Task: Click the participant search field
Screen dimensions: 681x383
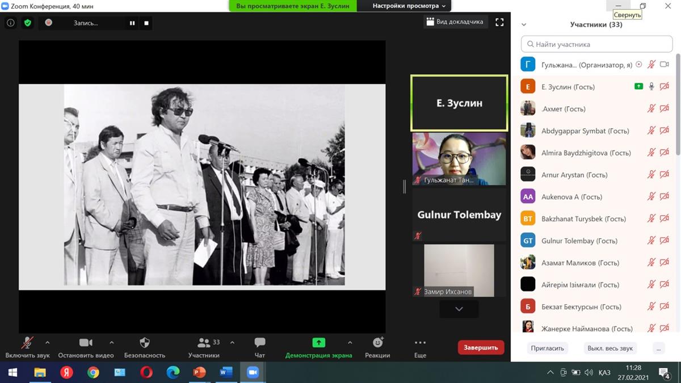Action: pyautogui.click(x=596, y=44)
